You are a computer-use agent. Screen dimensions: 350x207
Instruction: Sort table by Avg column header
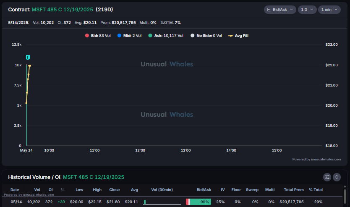134,190
